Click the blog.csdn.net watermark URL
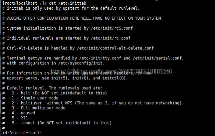 (x=110, y=71)
